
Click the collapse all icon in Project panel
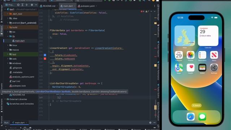(27, 5)
